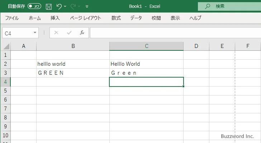Image resolution: width=261 pixels, height=143 pixels.
Task: Click inside the formula bar input
Action: tap(175, 33)
